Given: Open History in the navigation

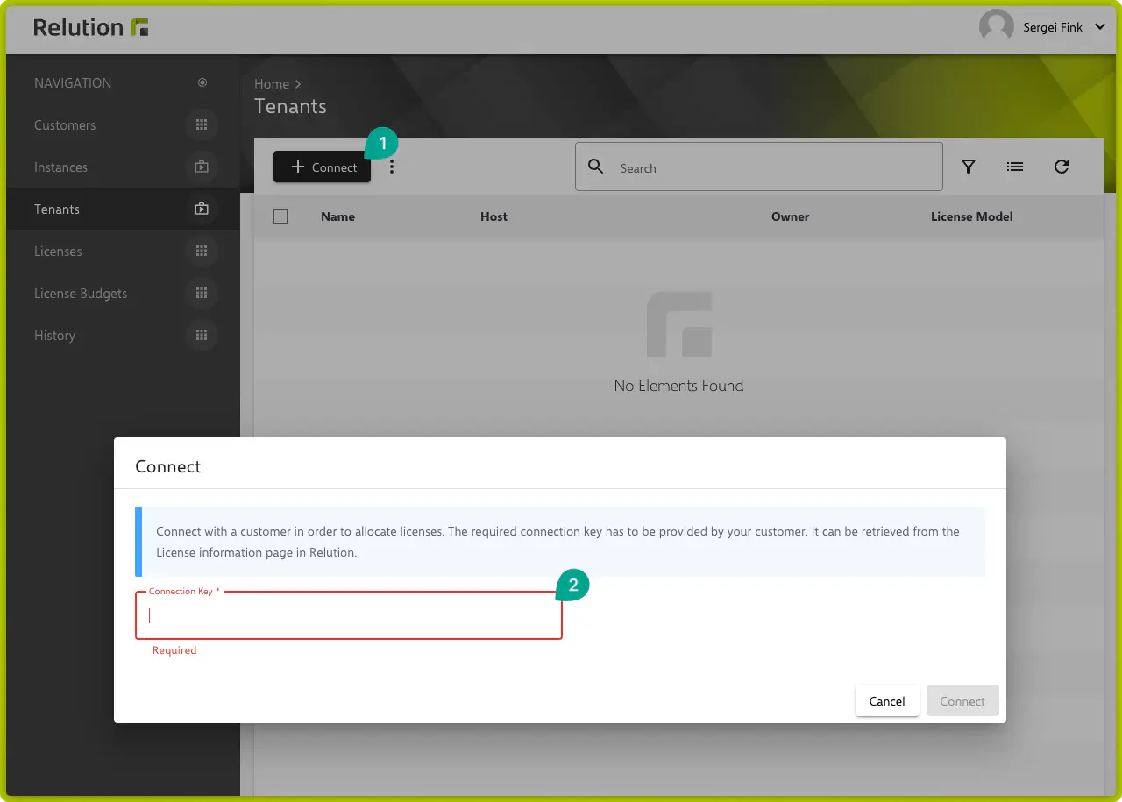Looking at the screenshot, I should click(54, 336).
